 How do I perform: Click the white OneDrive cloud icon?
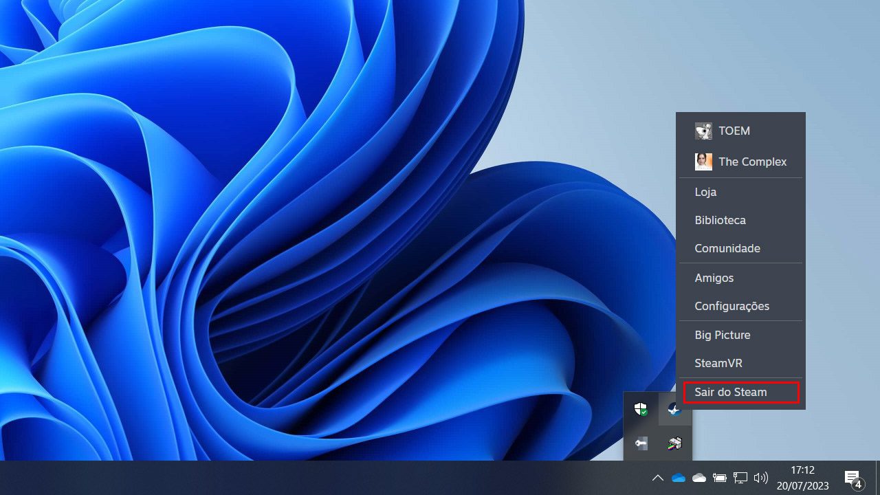coord(699,478)
